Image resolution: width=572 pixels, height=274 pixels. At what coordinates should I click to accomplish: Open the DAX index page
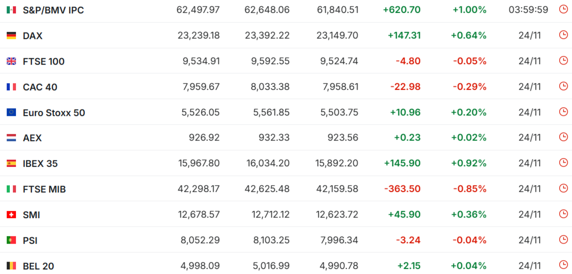(33, 36)
